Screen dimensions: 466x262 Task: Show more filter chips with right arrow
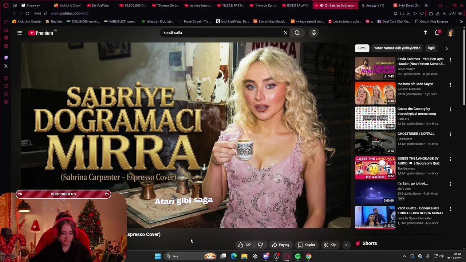click(447, 48)
